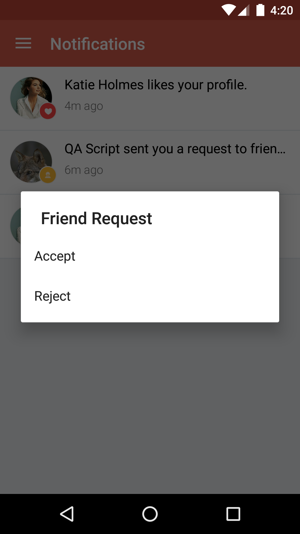Tap the Android home circle button
Image resolution: width=300 pixels, height=534 pixels.
tap(150, 514)
